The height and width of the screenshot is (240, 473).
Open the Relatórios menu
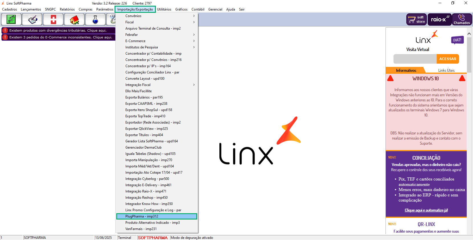pos(67,9)
